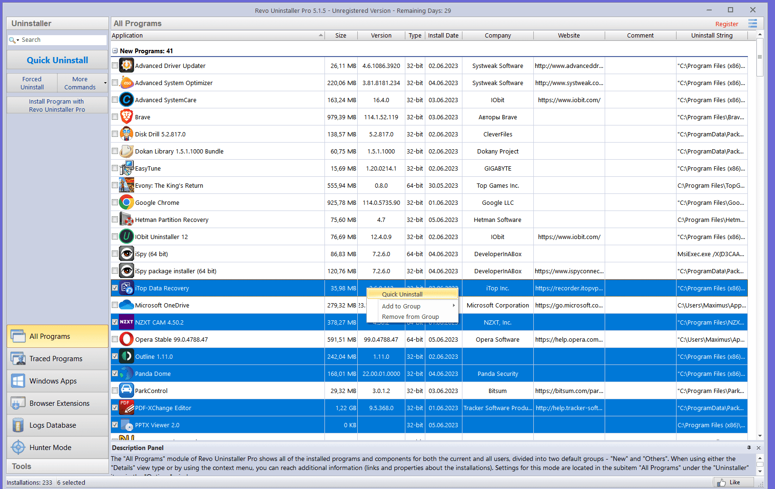
Task: Switch to All Programs section
Action: [58, 336]
